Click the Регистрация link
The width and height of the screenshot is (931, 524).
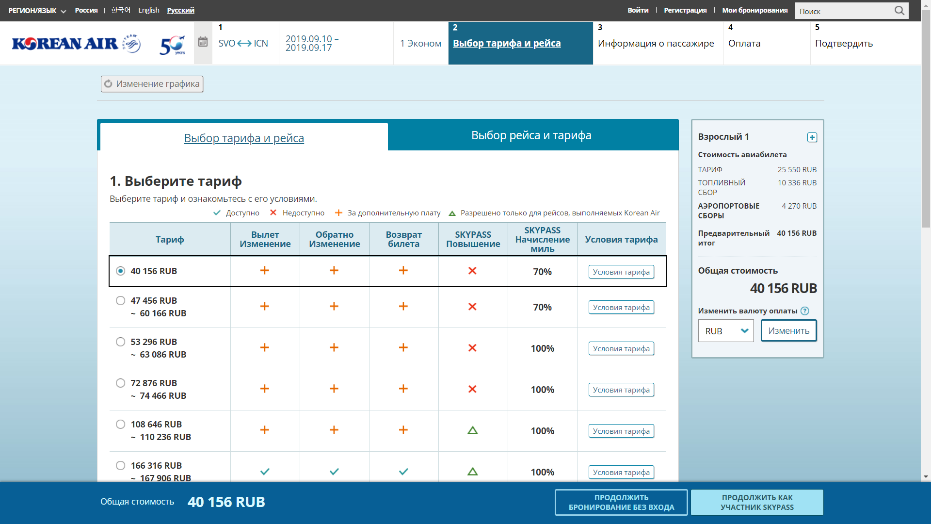pyautogui.click(x=685, y=10)
